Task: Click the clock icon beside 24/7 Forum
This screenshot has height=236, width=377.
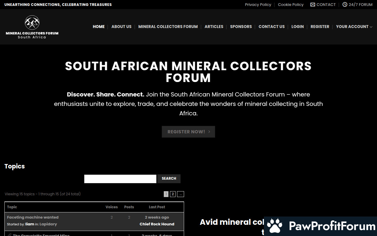Action: pyautogui.click(x=345, y=5)
